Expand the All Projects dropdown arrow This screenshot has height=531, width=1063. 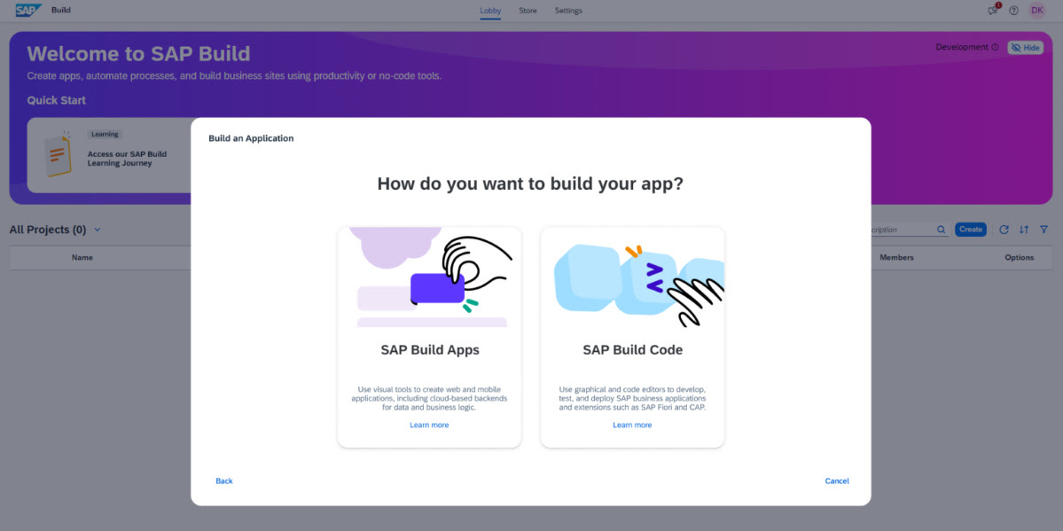(97, 230)
